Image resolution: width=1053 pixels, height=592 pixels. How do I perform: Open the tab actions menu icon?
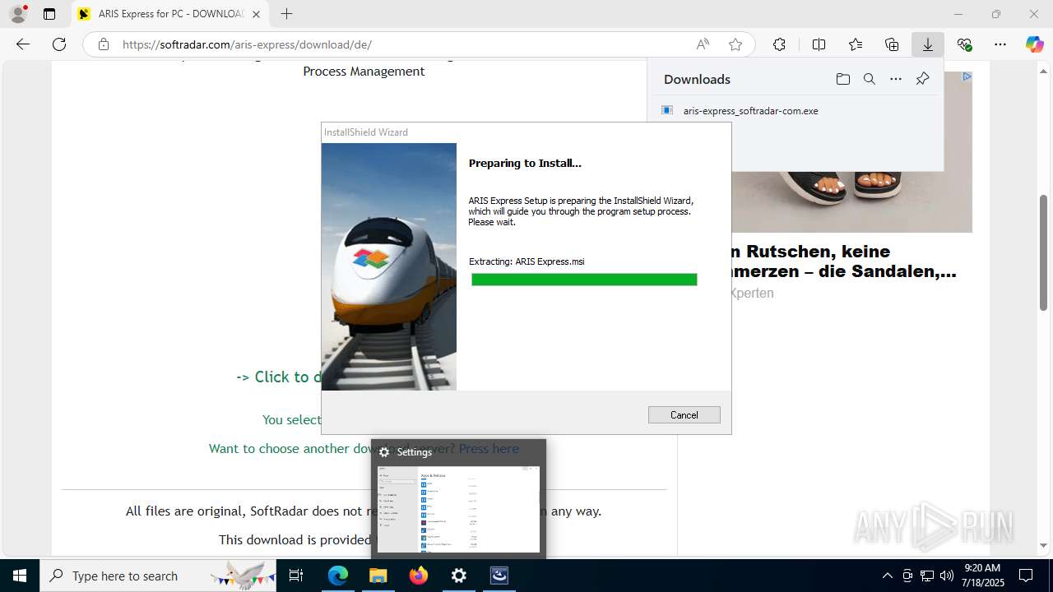(x=49, y=14)
